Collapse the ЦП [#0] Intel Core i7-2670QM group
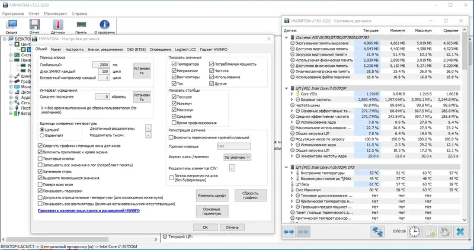 pyautogui.click(x=287, y=88)
